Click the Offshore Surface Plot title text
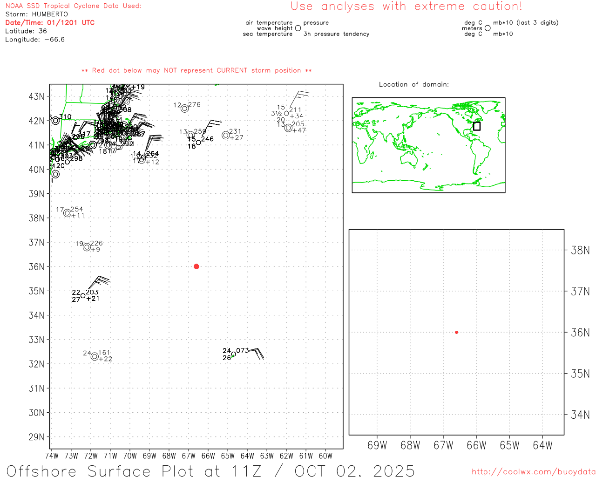 (x=210, y=470)
